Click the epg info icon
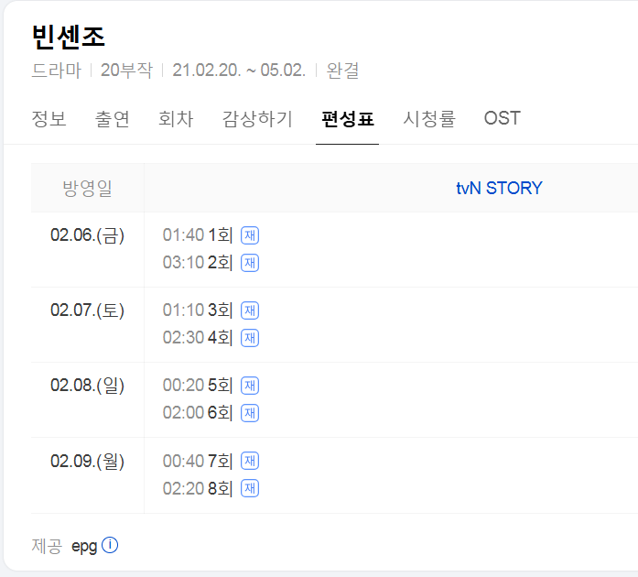Screen dimensions: 638x577 pyautogui.click(x=110, y=546)
